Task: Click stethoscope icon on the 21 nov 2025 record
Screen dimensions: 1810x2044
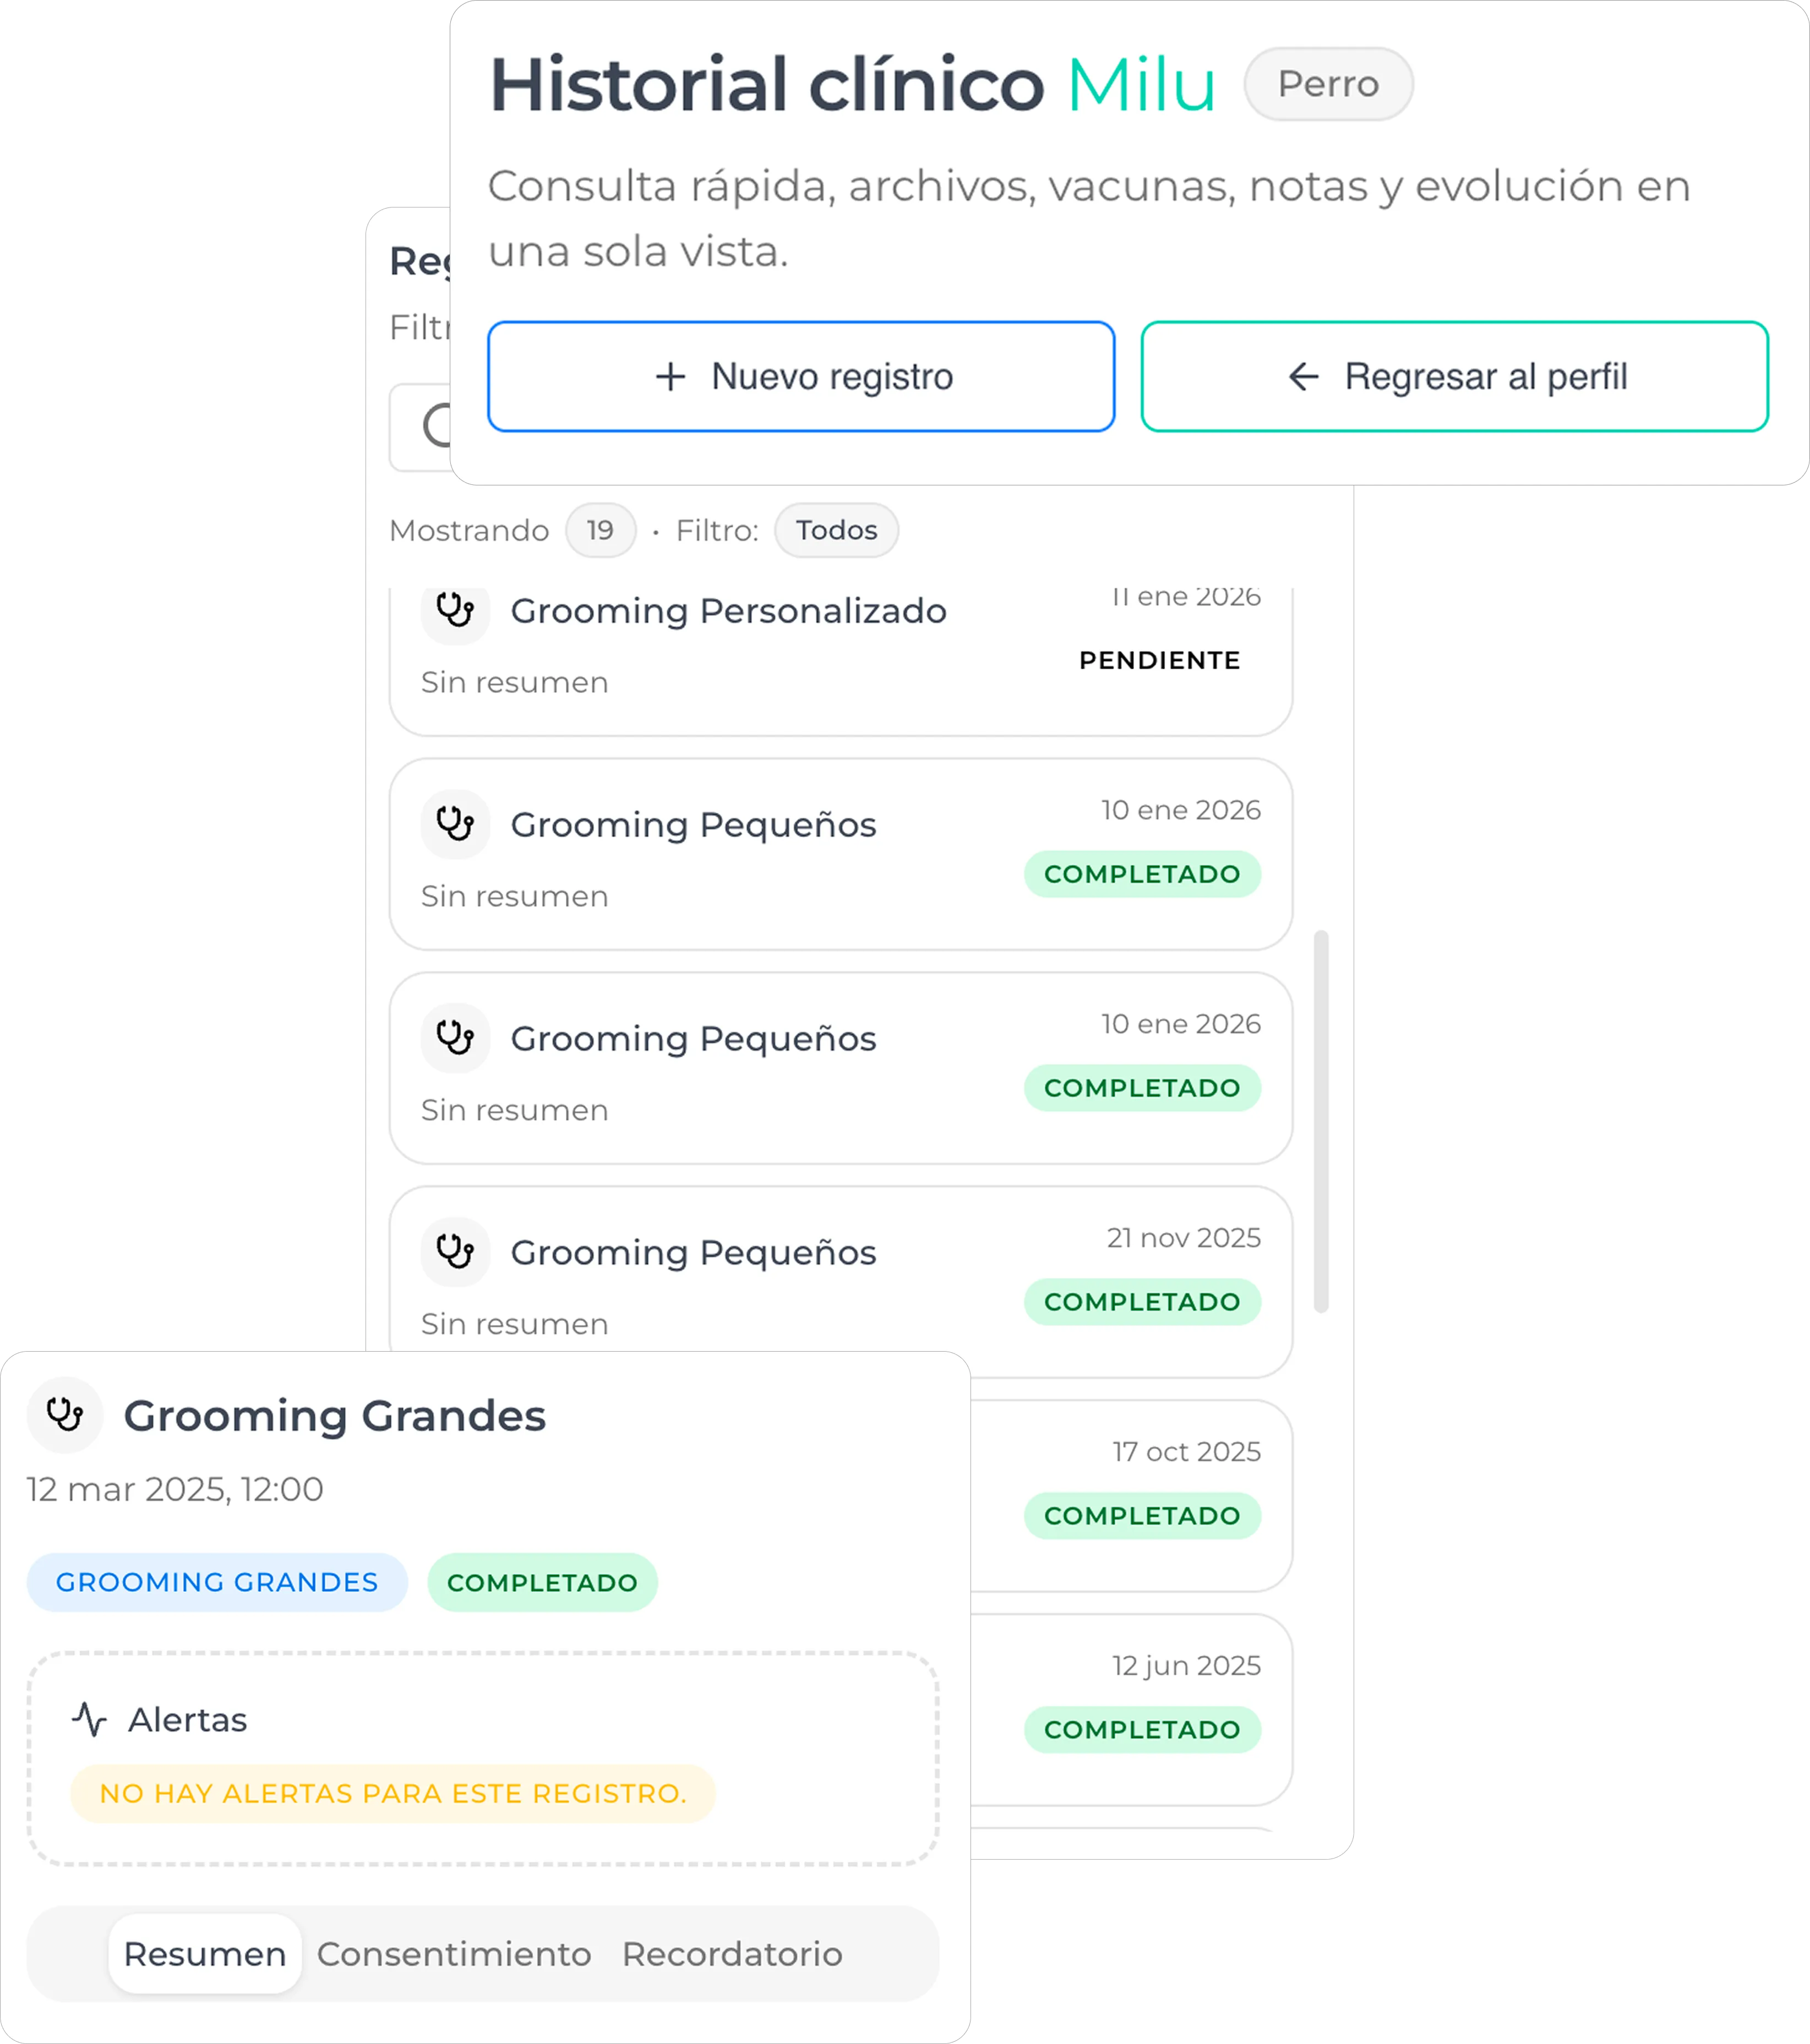Action: pyautogui.click(x=455, y=1252)
